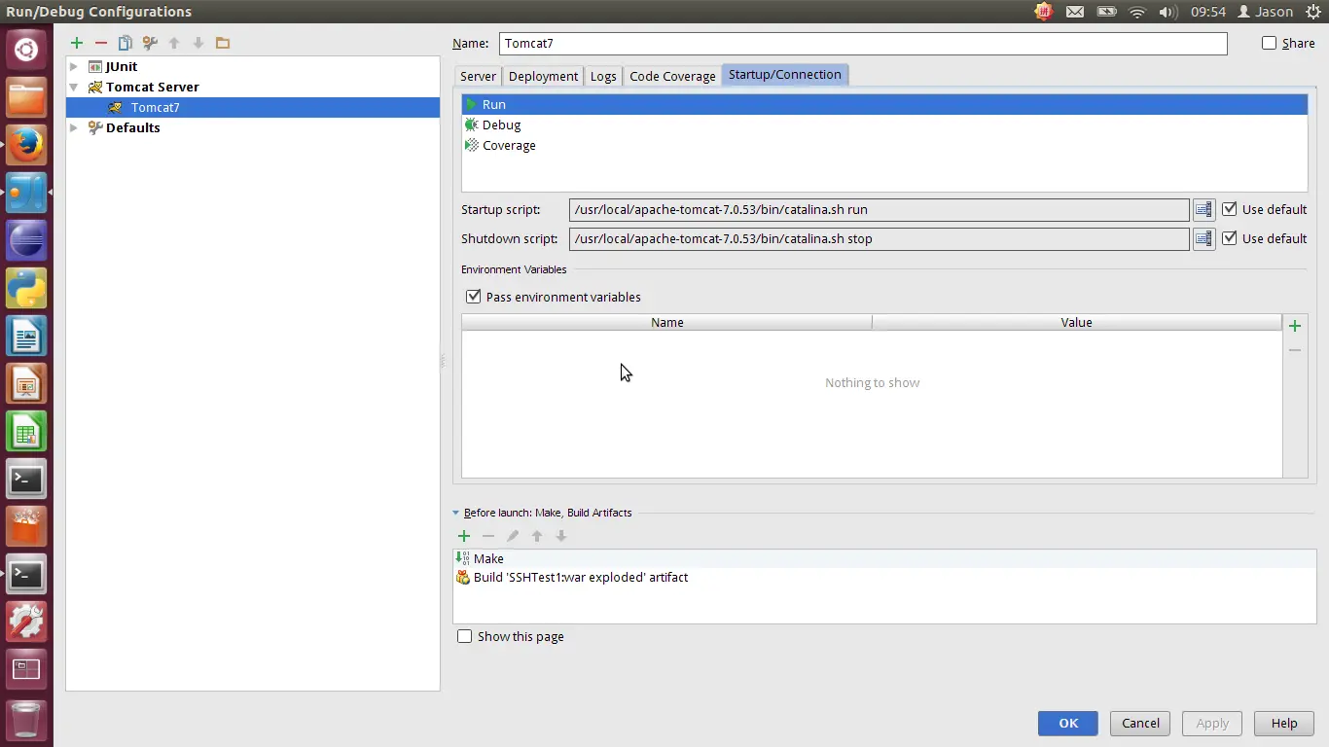The image size is (1329, 747).
Task: Open the sound volume indicator
Action: click(x=1169, y=12)
